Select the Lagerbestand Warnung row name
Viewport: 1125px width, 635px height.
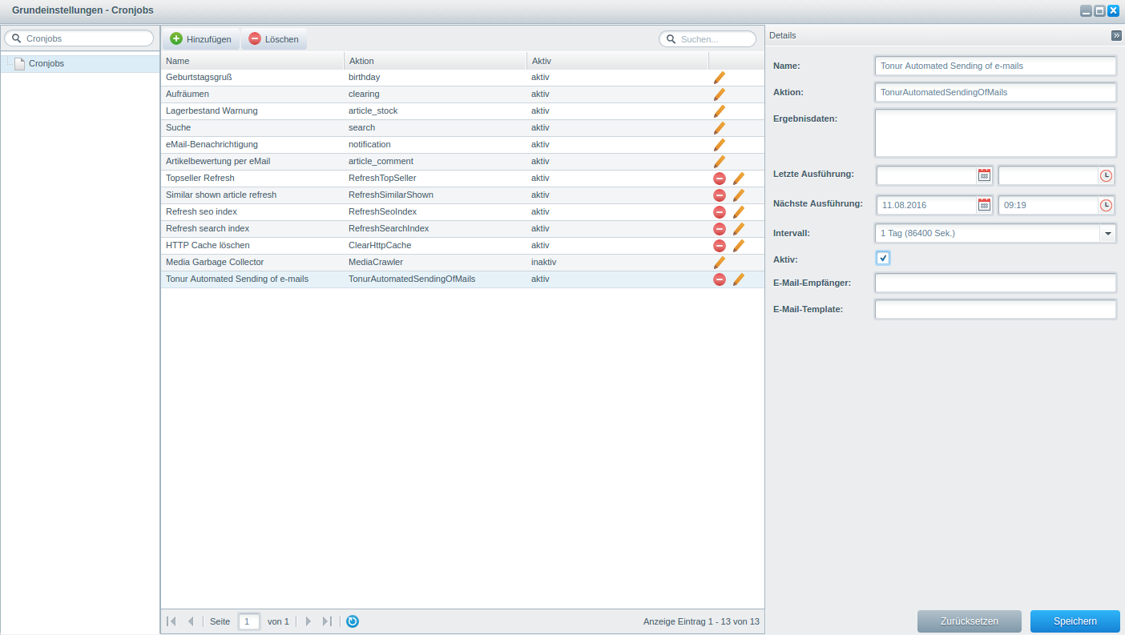click(x=212, y=111)
